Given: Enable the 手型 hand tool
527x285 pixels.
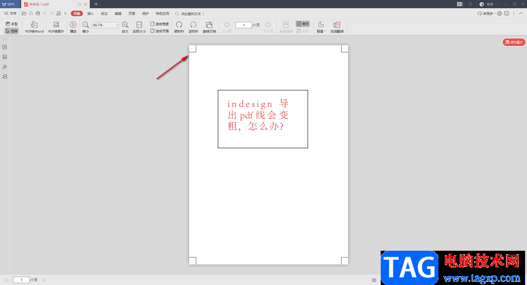Looking at the screenshot, I should click(x=12, y=24).
